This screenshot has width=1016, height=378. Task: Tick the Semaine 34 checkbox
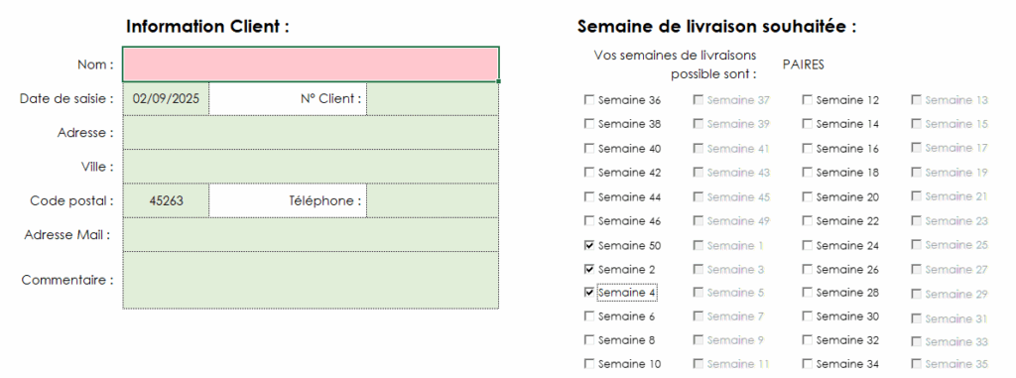click(x=807, y=364)
